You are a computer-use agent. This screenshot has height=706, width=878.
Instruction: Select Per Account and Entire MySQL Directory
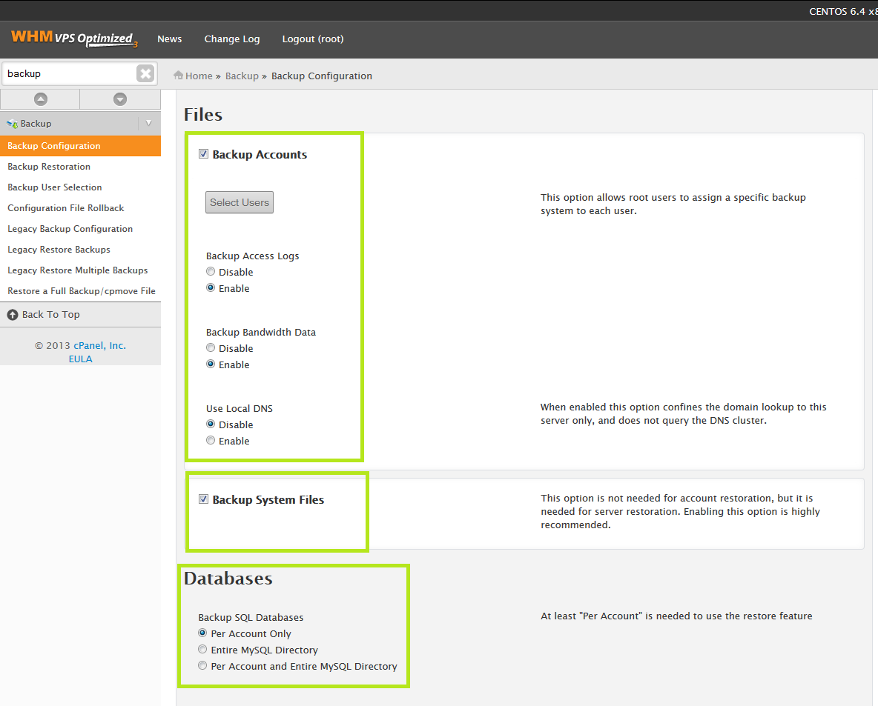pos(202,665)
